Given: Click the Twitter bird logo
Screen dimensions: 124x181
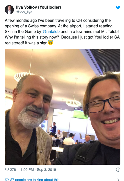Looking at the screenshot, I should [118, 8].
